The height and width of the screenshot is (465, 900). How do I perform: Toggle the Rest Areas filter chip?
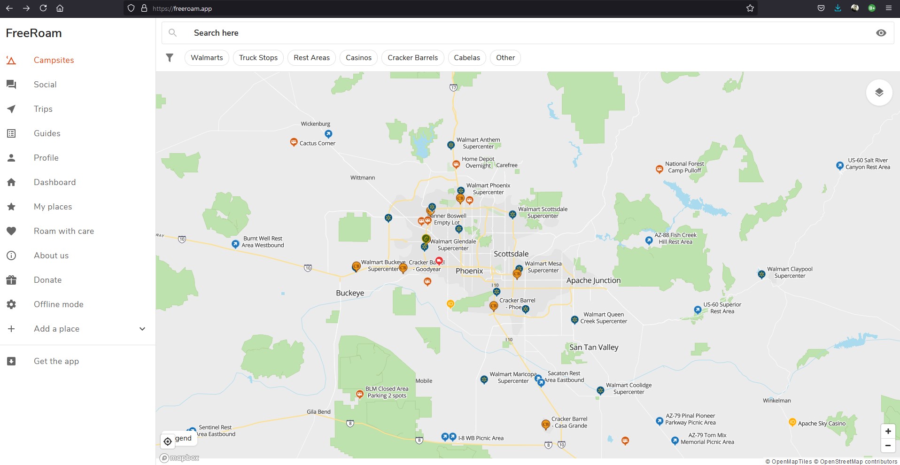311,58
